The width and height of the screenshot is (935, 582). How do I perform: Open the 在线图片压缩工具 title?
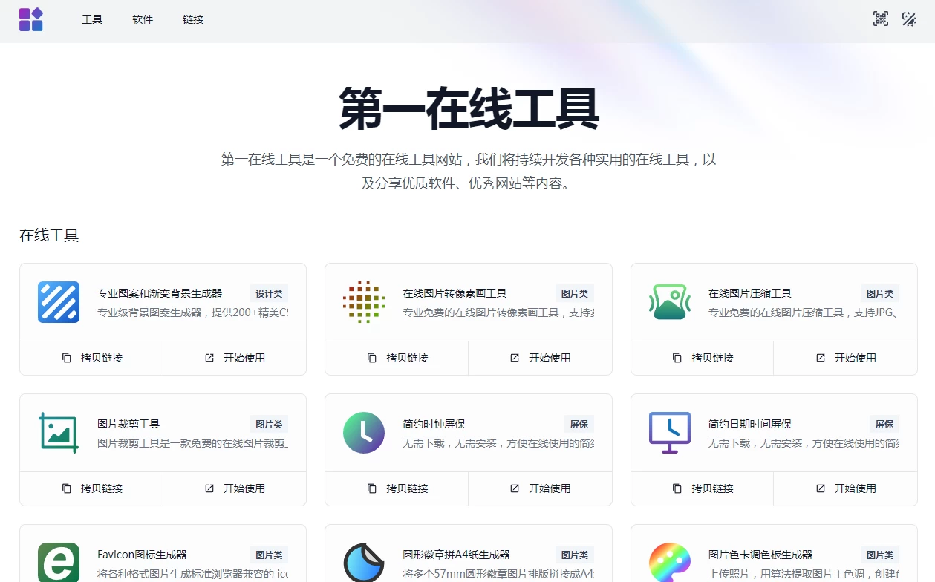tap(750, 293)
